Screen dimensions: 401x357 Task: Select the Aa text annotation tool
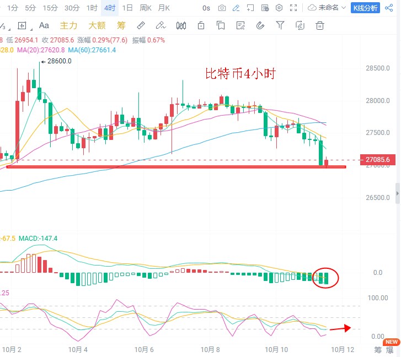pos(44,25)
